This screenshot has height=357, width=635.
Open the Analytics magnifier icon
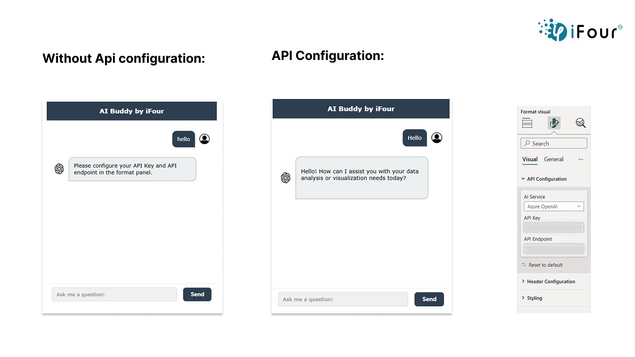coord(581,123)
